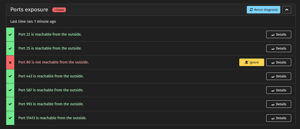Viewport: 300px width, 129px height.
Task: Ignore the Port 80 issue
Action: (251, 62)
